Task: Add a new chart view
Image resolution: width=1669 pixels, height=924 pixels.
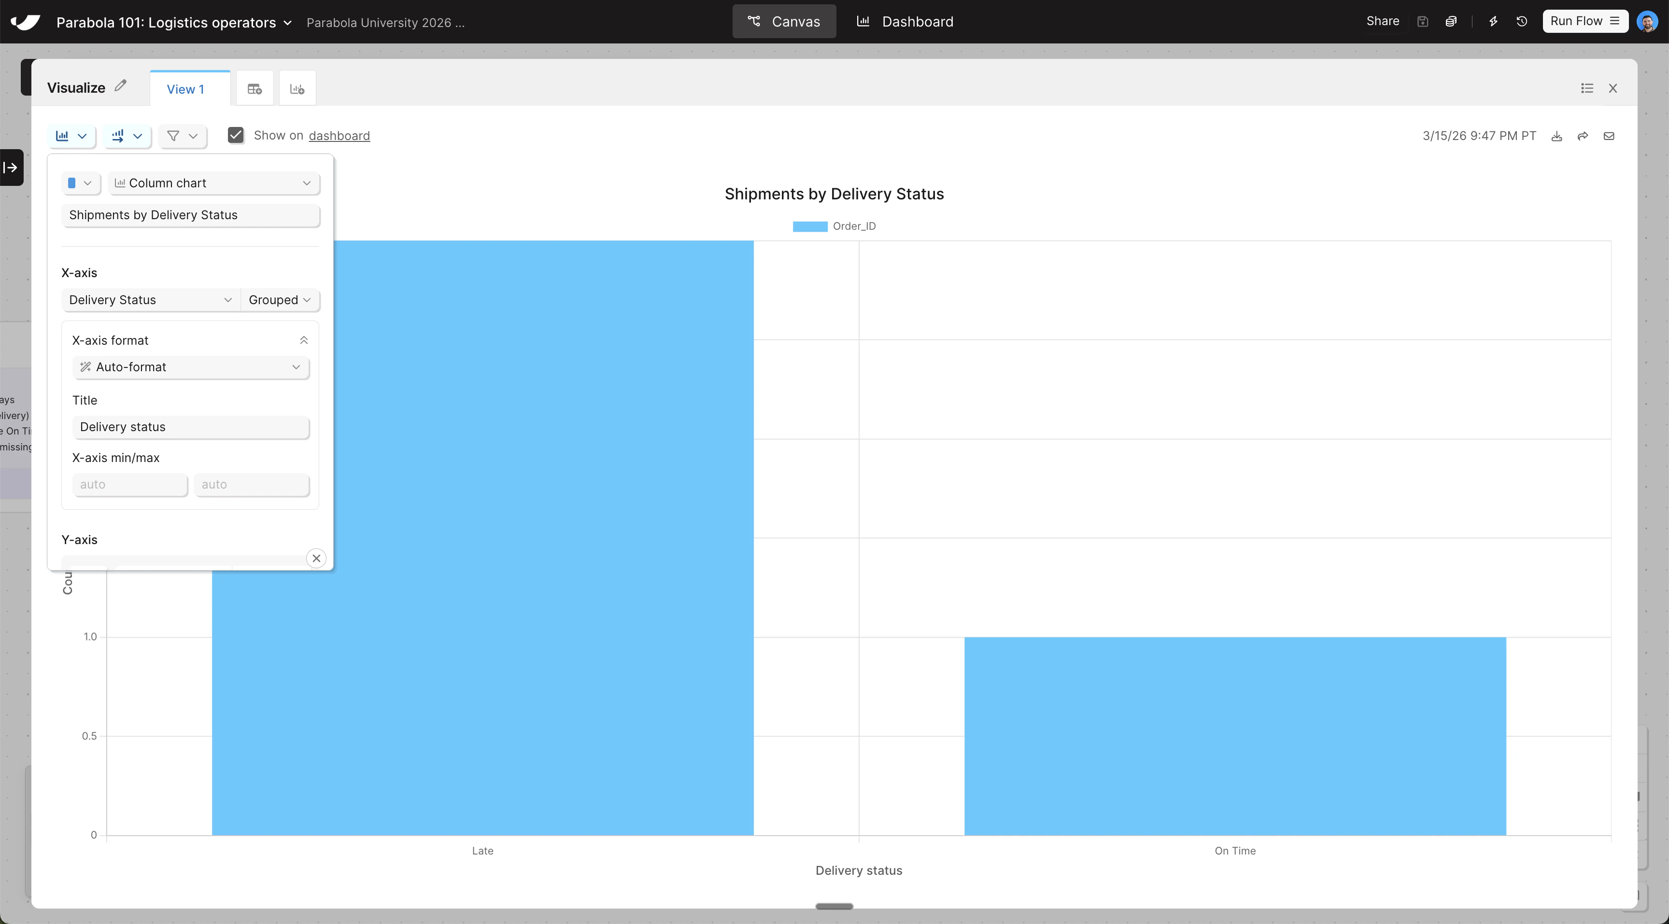Action: pyautogui.click(x=297, y=89)
